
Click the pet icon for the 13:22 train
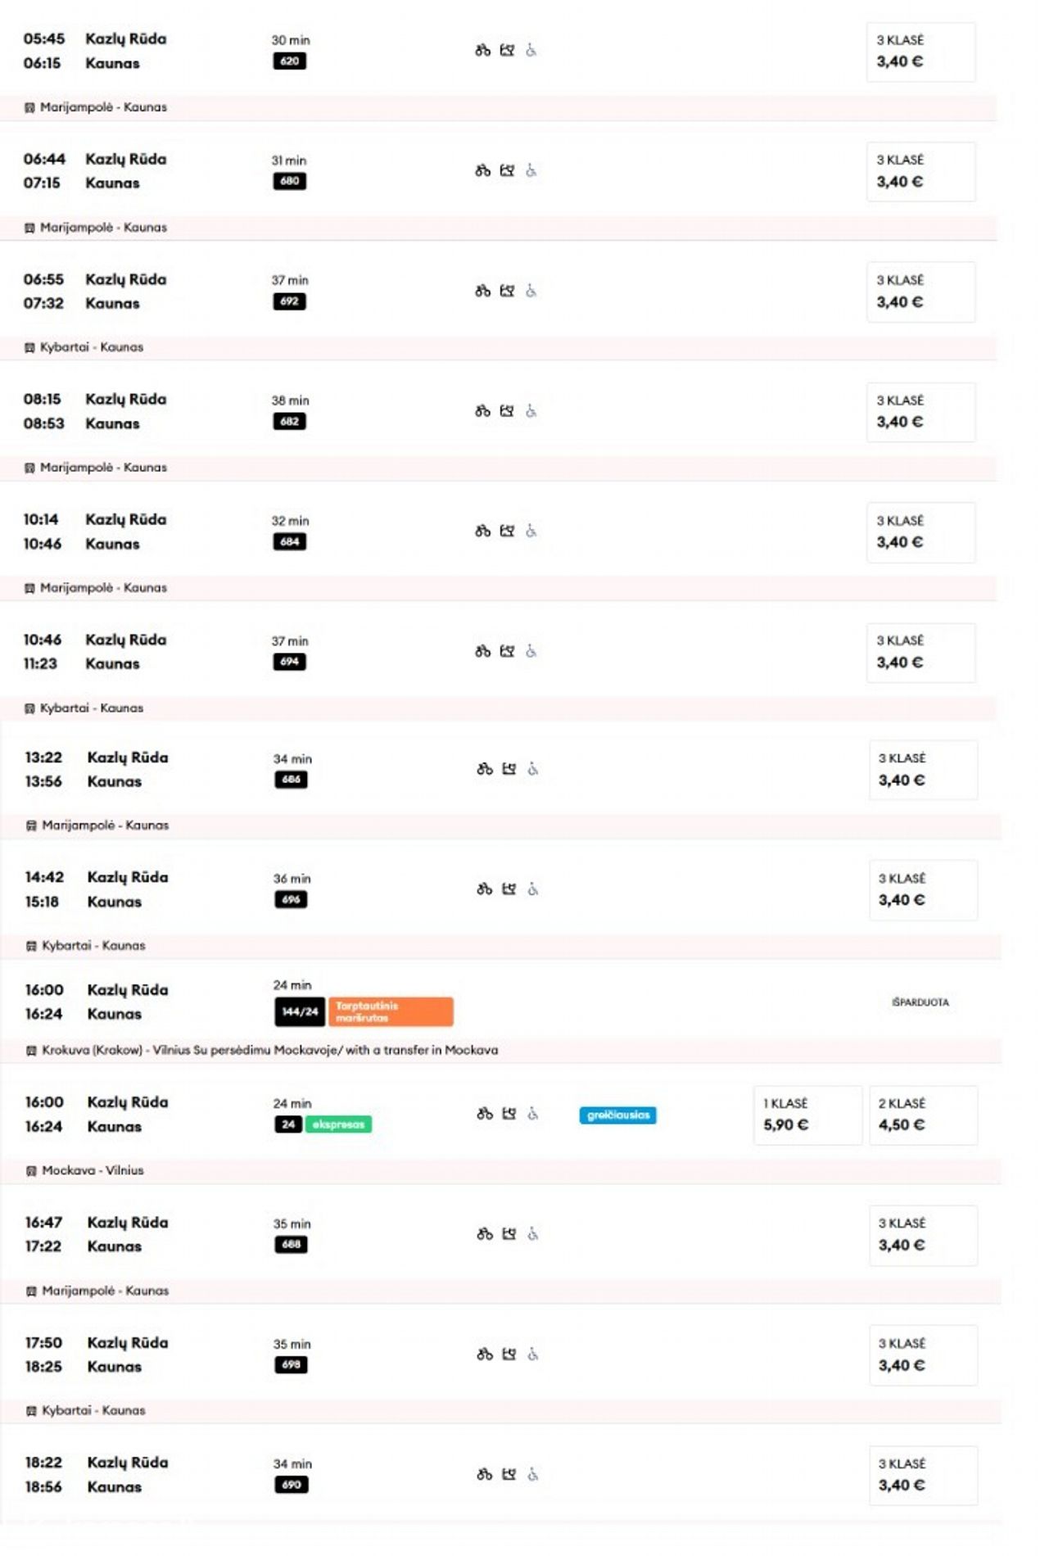509,769
